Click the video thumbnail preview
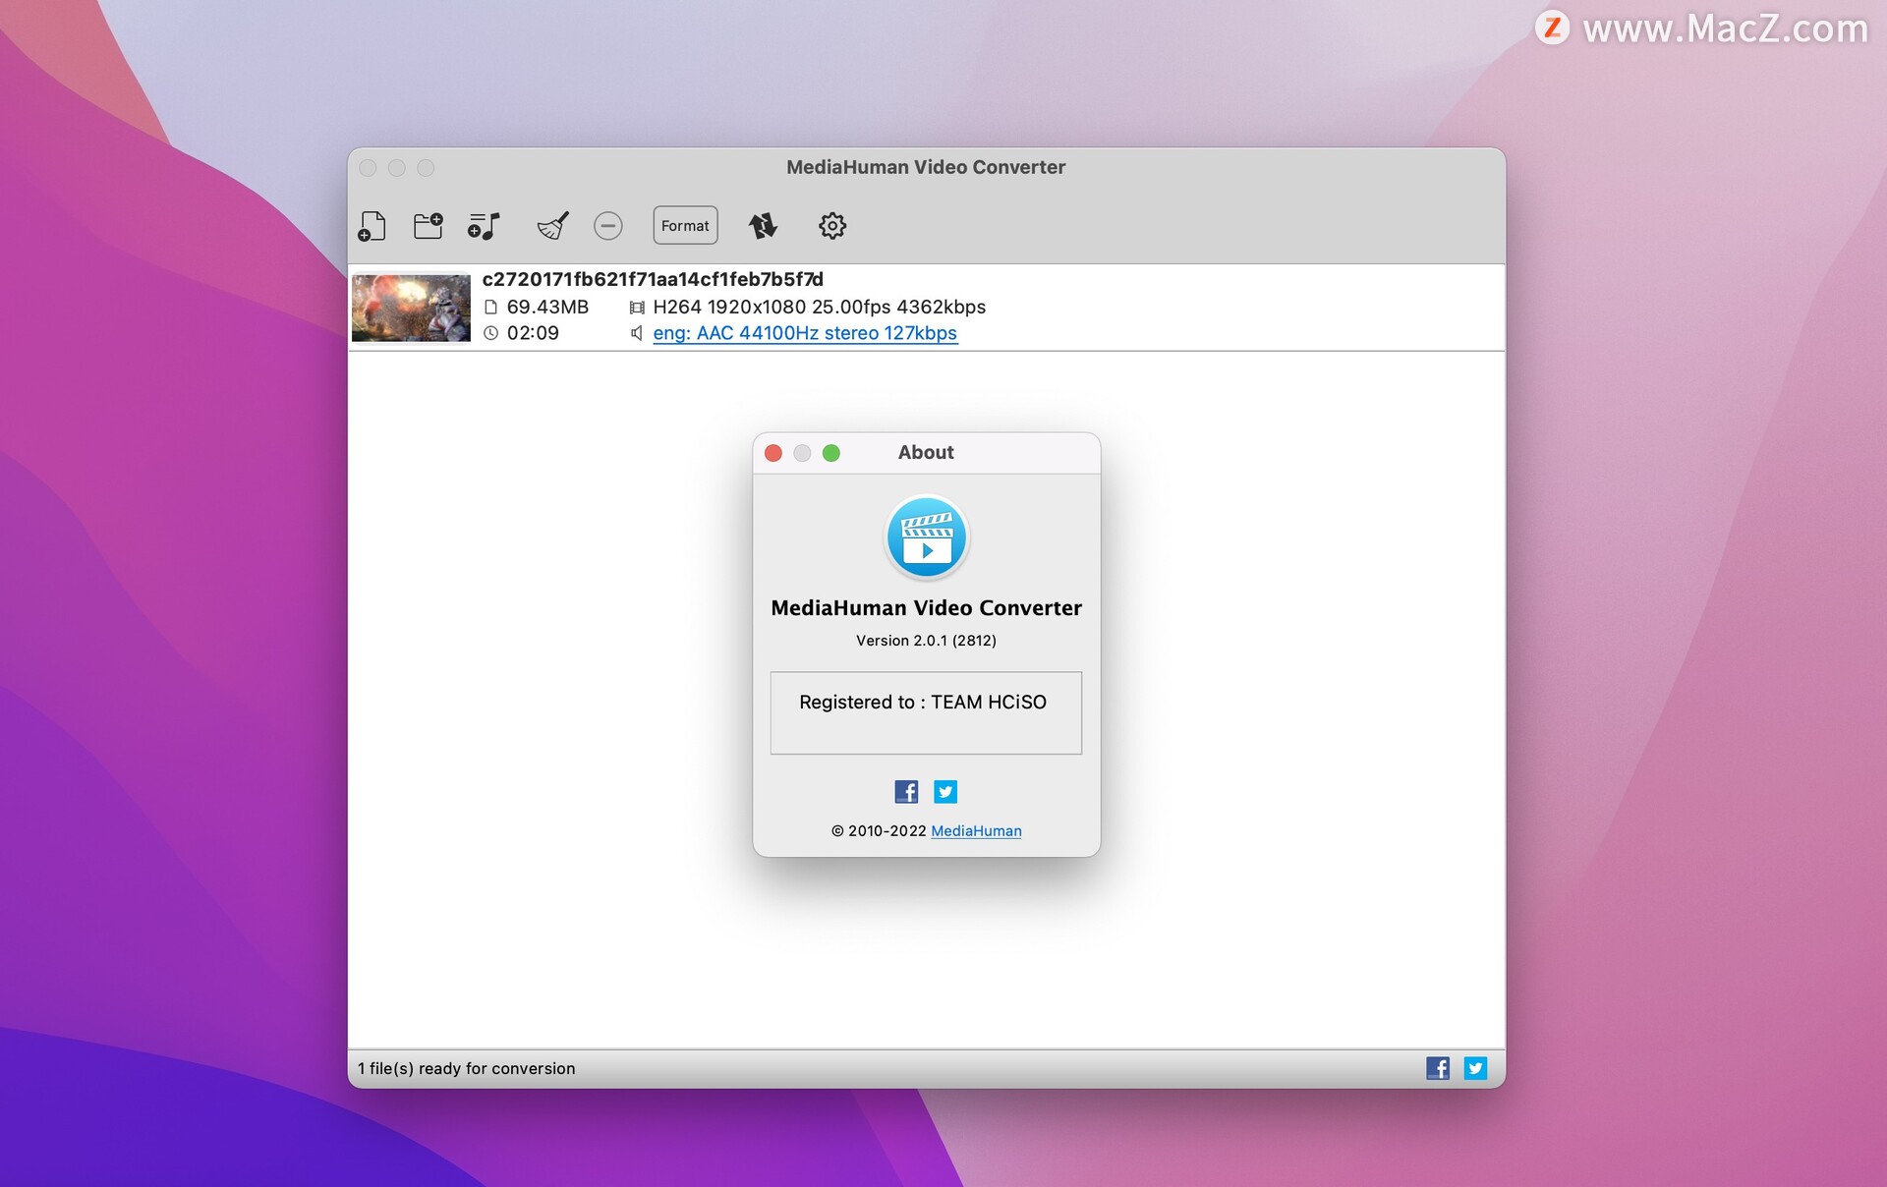This screenshot has height=1187, width=1887. 411,307
